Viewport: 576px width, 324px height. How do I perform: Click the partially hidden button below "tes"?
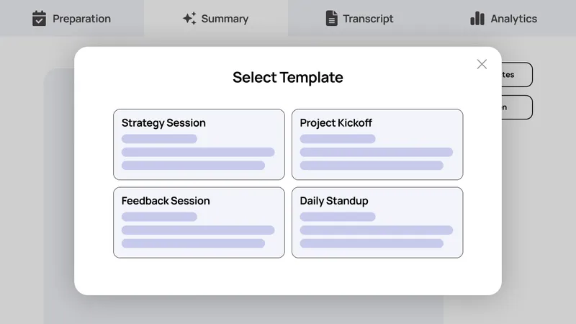point(517,107)
